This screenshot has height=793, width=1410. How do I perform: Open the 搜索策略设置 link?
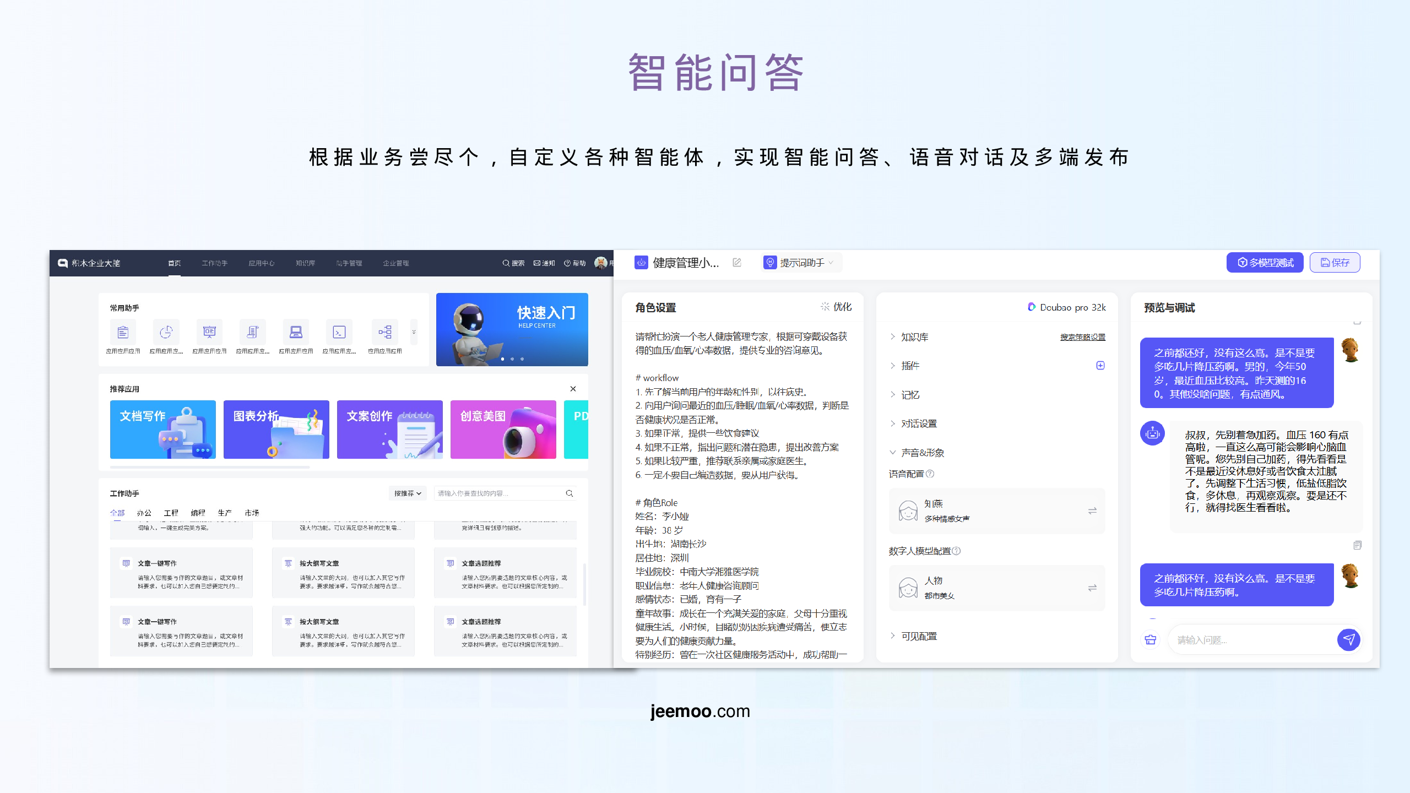coord(1082,337)
